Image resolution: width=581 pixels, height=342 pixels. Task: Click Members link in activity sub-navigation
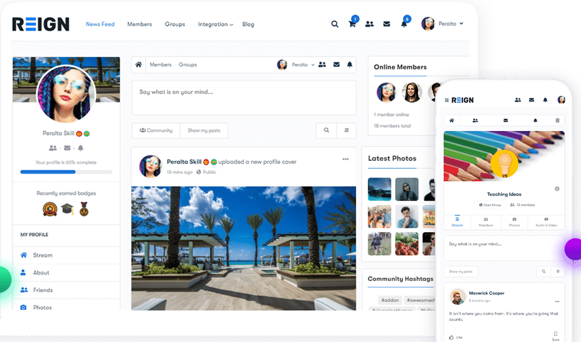coord(160,65)
